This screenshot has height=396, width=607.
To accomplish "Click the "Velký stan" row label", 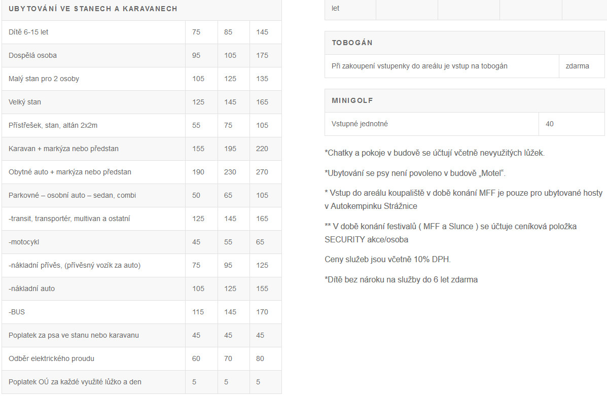I will click(x=25, y=102).
